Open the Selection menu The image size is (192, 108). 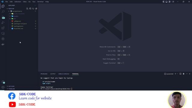[x=18, y=2]
